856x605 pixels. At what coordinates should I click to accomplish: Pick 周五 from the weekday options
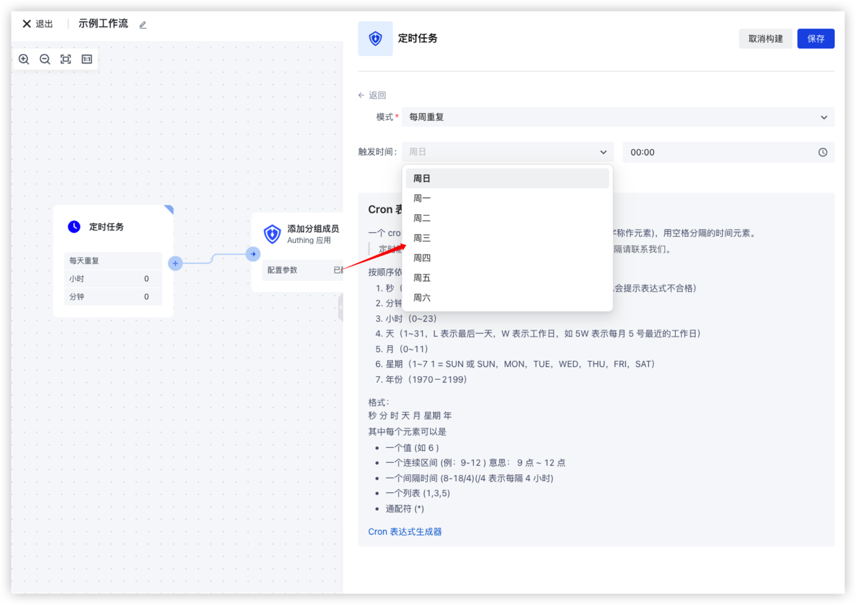tap(422, 278)
